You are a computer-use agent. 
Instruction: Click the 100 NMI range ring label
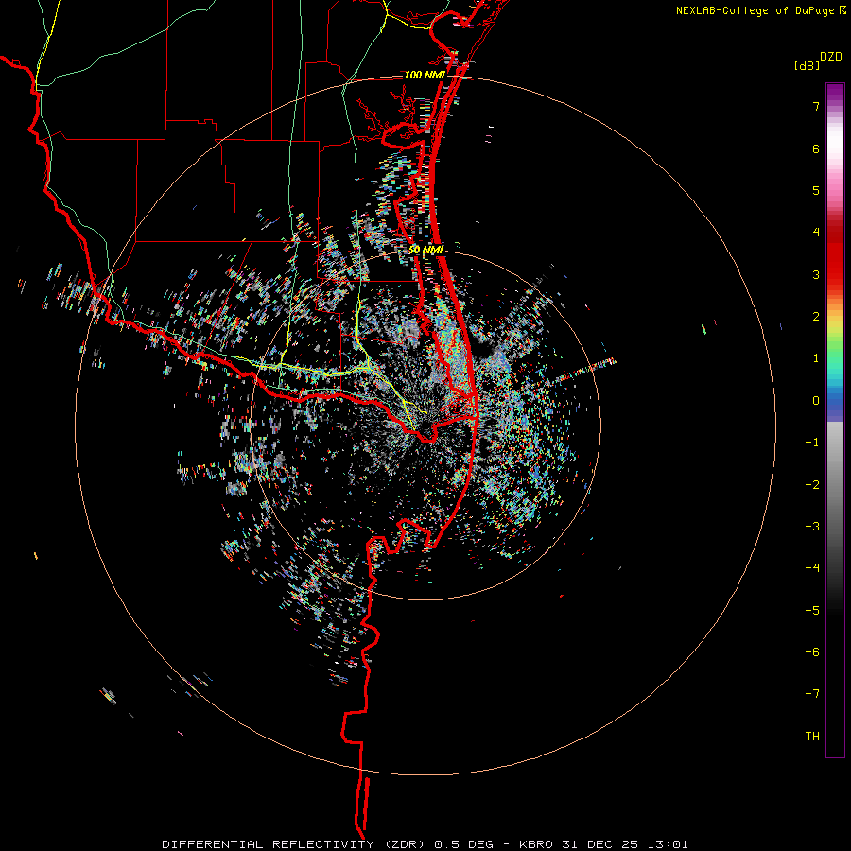[x=425, y=75]
